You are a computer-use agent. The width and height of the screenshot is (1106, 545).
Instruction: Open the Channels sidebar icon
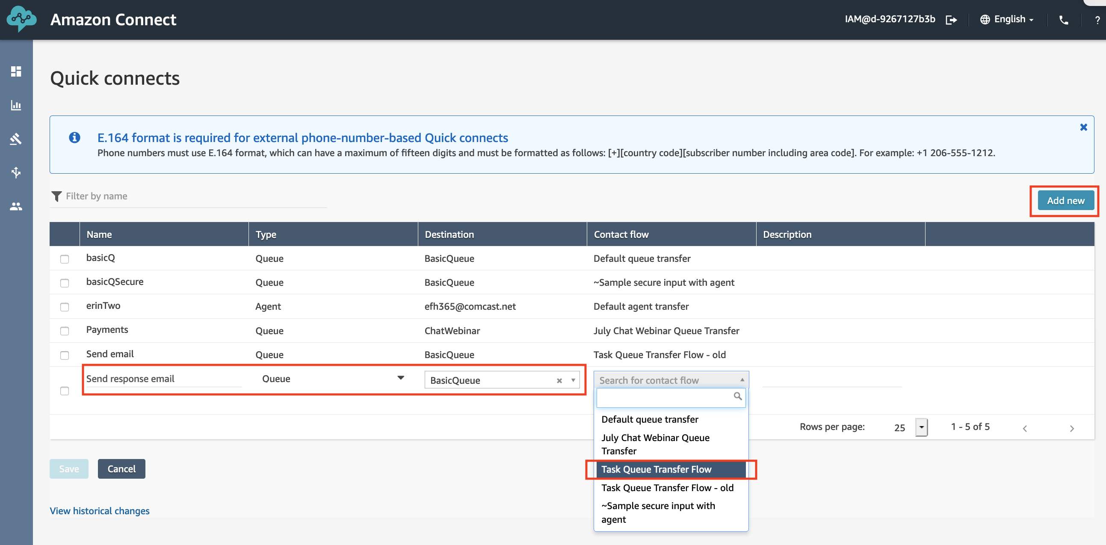[16, 173]
